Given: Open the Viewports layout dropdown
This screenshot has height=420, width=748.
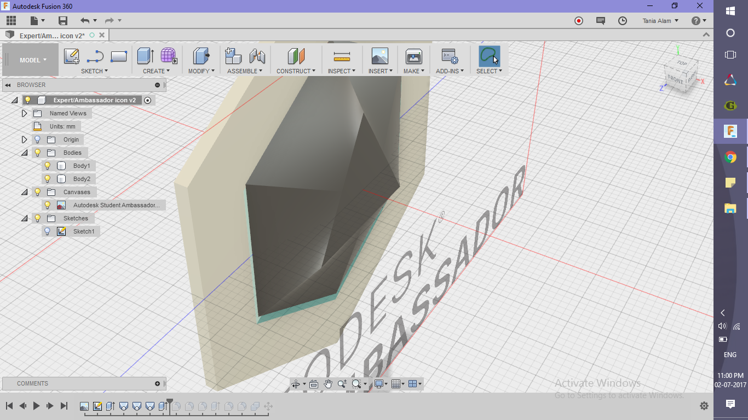Looking at the screenshot, I should [416, 384].
